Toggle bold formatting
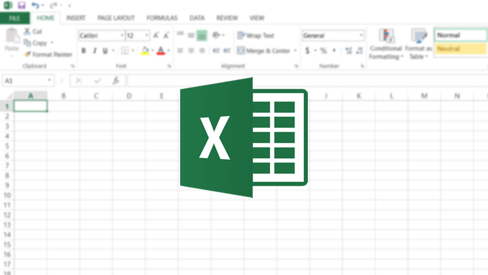This screenshot has width=488, height=275. click(x=84, y=51)
